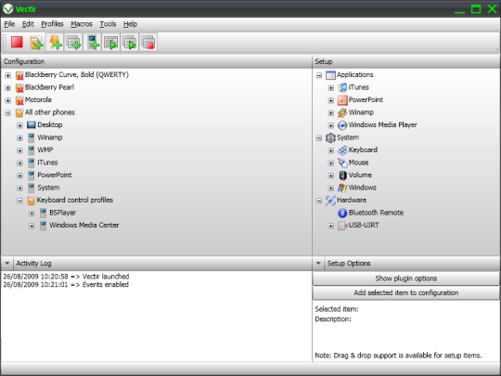The width and height of the screenshot is (501, 376).
Task: Click the add group folder toolbar icon
Action: click(x=36, y=43)
